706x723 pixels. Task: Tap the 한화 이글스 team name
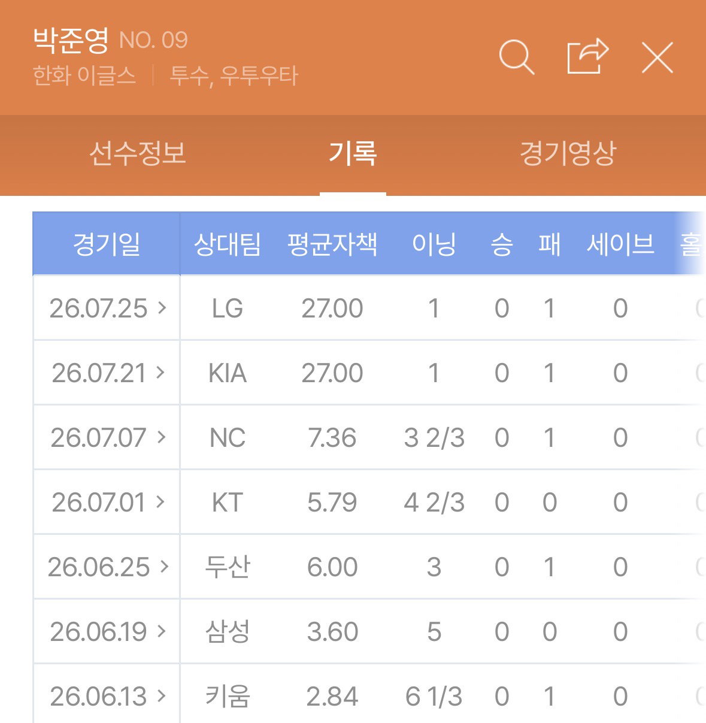point(84,76)
